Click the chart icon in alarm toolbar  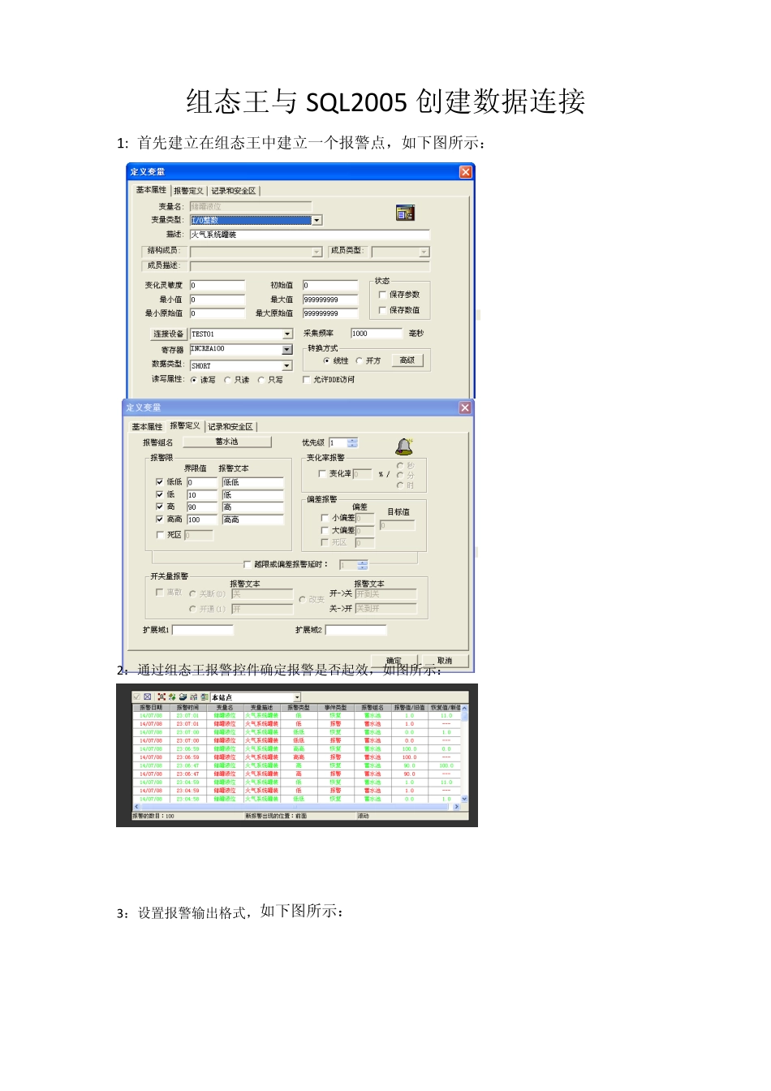click(x=194, y=696)
